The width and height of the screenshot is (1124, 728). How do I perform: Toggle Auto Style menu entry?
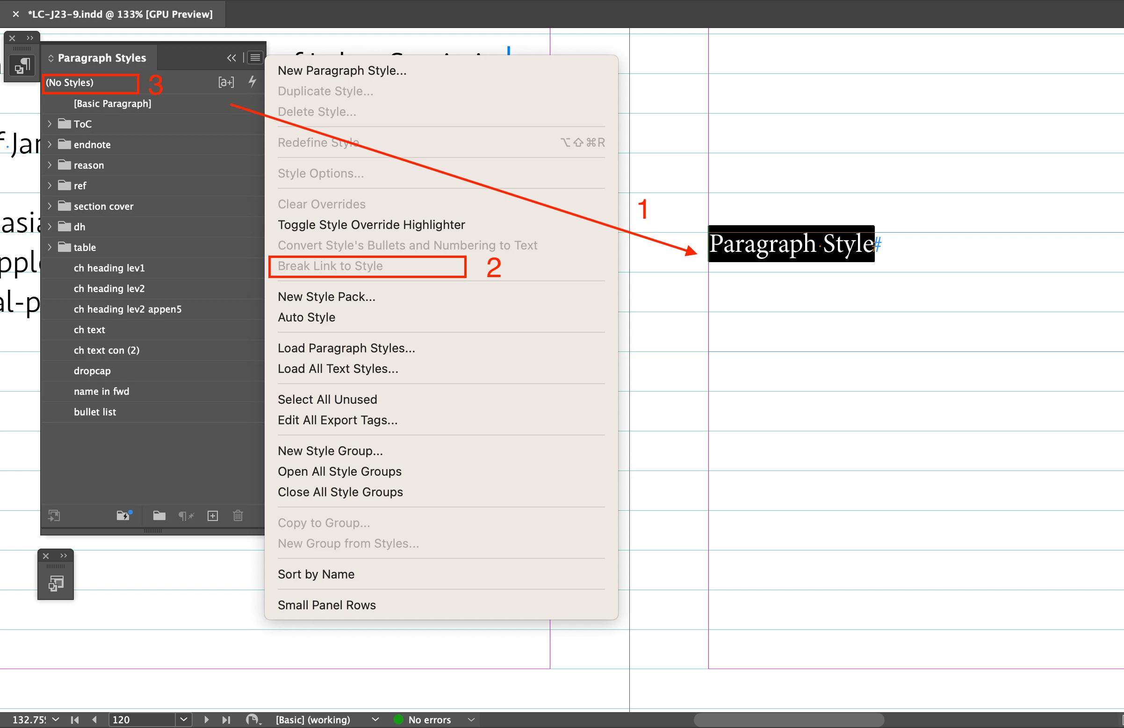(307, 317)
